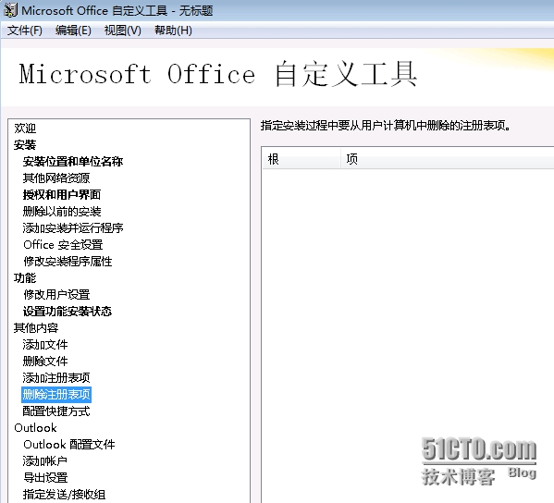554x503 pixels.
Task: Open 配置快捷方式 page
Action: coord(56,411)
